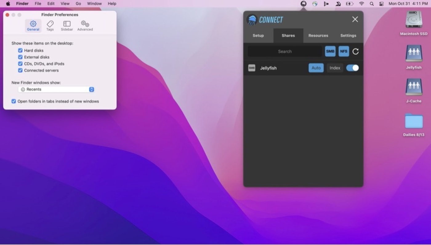Switch to the Resources tab
Viewport: 431px width, 245px height.
[x=318, y=35]
